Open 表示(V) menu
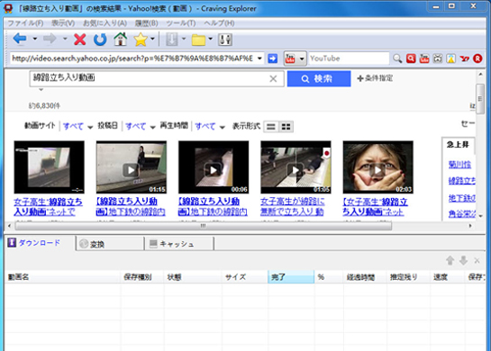This screenshot has height=351, width=491. pos(63,23)
